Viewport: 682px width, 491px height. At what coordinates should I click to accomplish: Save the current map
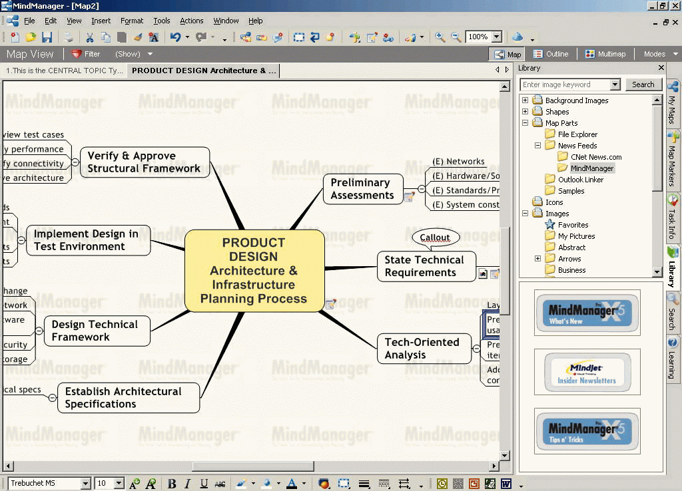47,37
